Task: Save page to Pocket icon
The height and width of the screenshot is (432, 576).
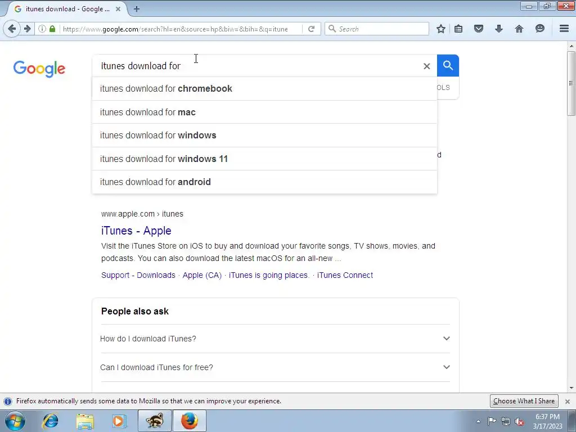Action: pyautogui.click(x=478, y=29)
